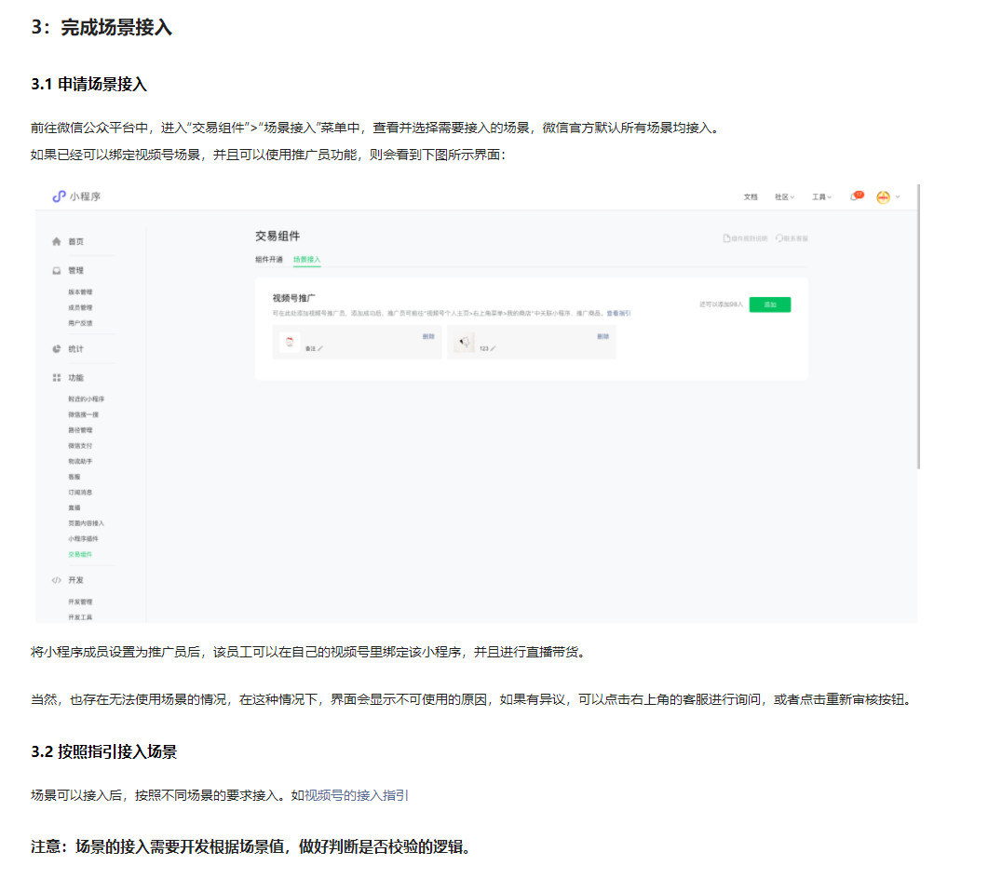Click the 还可以添加98人 text
This screenshot has width=1002, height=879.
(x=721, y=304)
